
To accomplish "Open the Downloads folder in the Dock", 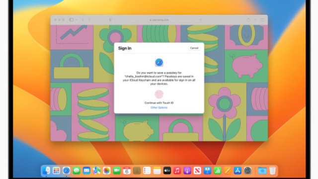I will (x=262, y=171).
